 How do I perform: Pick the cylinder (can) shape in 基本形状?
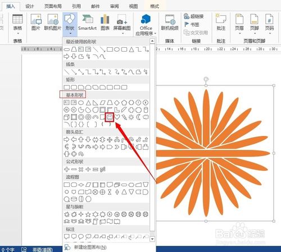pos(146,110)
